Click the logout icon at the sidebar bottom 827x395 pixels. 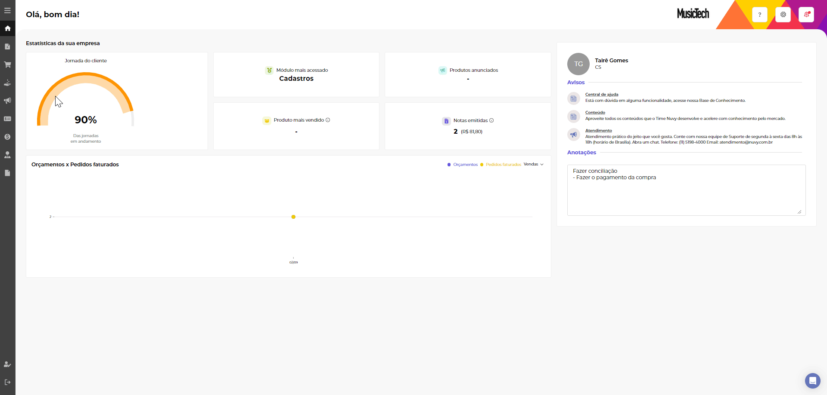click(x=7, y=382)
